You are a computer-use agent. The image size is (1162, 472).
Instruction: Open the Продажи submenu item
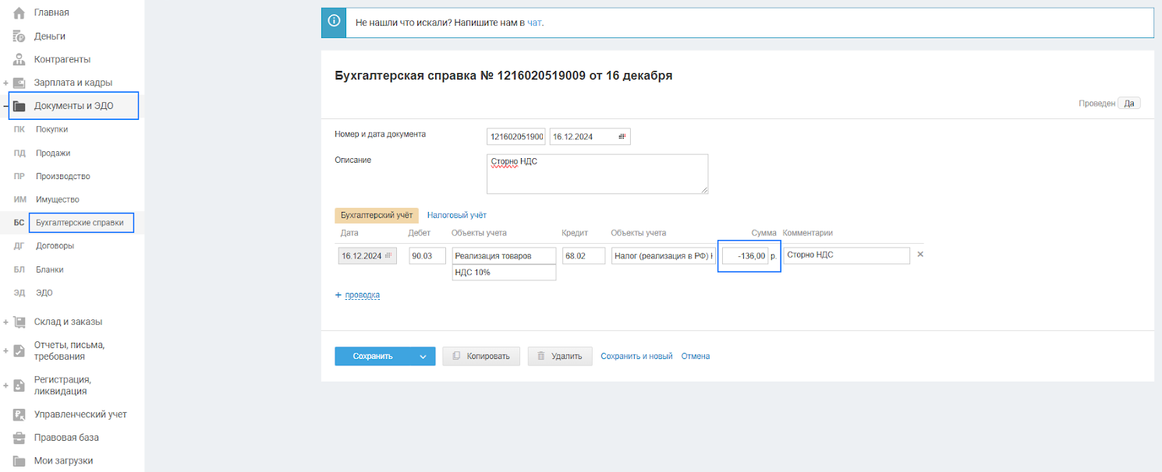53,153
